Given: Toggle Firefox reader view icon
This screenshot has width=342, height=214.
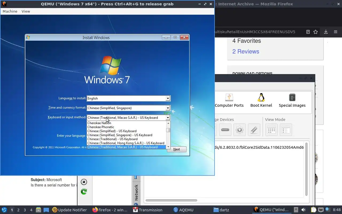Looking at the screenshot, I should point(308,32).
